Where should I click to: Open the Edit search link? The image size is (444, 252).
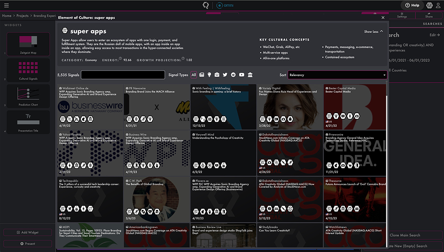(x=435, y=35)
